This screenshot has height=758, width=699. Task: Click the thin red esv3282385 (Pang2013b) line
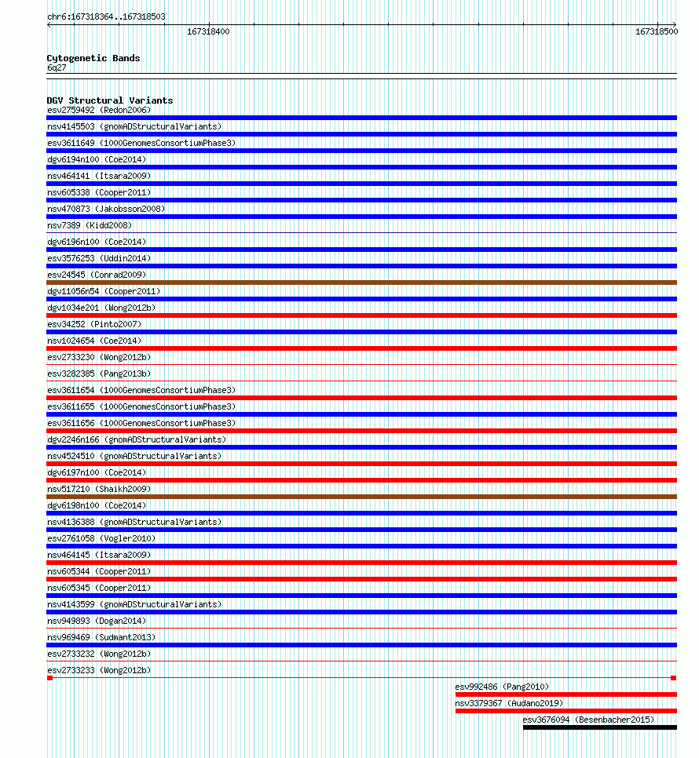(362, 381)
